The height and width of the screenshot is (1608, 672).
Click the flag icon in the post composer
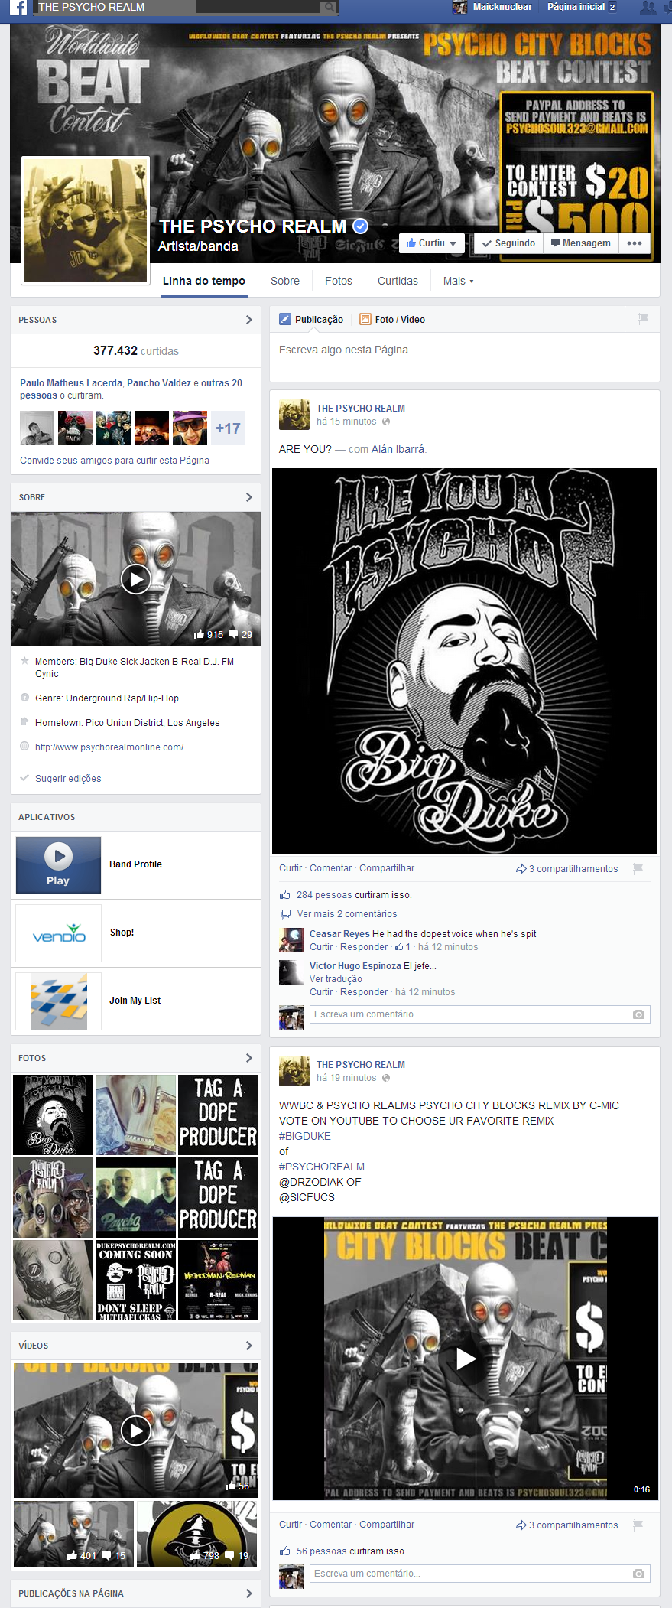pos(644,319)
